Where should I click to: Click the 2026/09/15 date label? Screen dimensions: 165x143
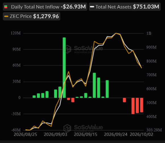(86, 134)
